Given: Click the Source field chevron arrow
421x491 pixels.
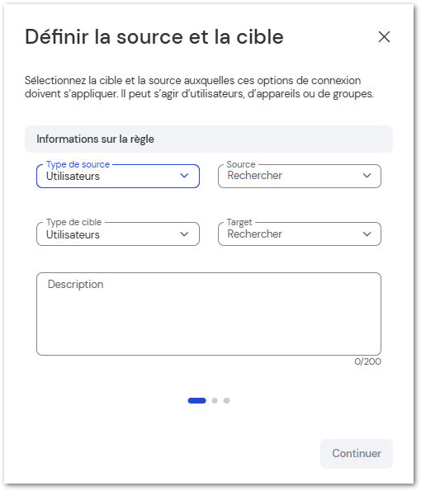Looking at the screenshot, I should pos(367,176).
